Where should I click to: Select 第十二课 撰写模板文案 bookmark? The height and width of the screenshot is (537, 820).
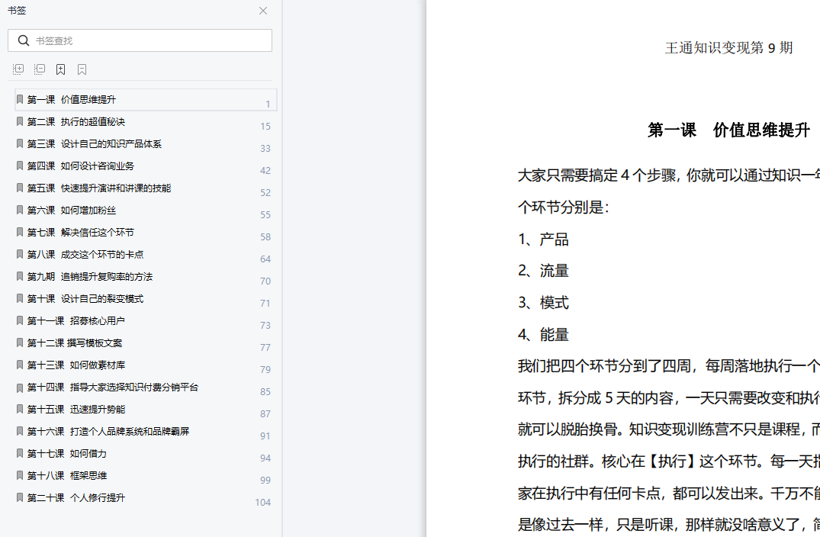74,342
